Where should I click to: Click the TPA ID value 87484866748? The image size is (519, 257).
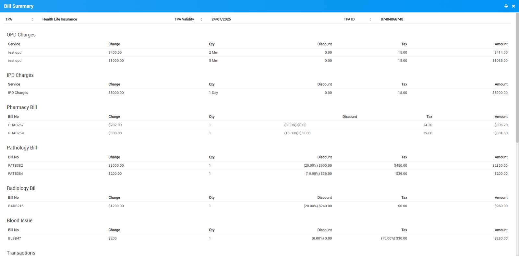click(392, 19)
